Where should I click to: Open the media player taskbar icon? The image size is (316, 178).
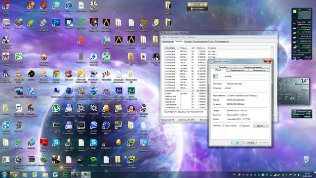point(24,175)
